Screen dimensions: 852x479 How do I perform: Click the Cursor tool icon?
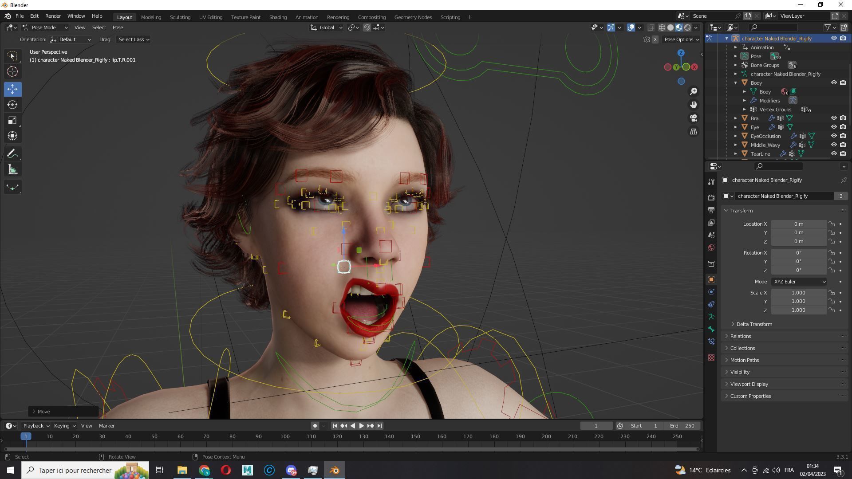pos(12,71)
